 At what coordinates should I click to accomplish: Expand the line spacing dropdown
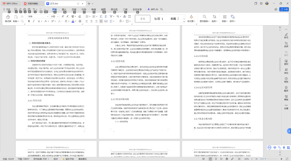click(x=114, y=21)
